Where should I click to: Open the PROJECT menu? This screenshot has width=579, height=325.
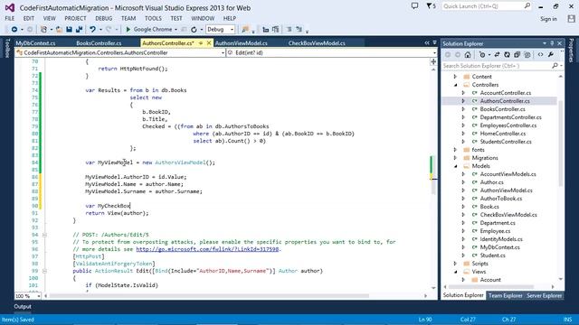coord(75,18)
